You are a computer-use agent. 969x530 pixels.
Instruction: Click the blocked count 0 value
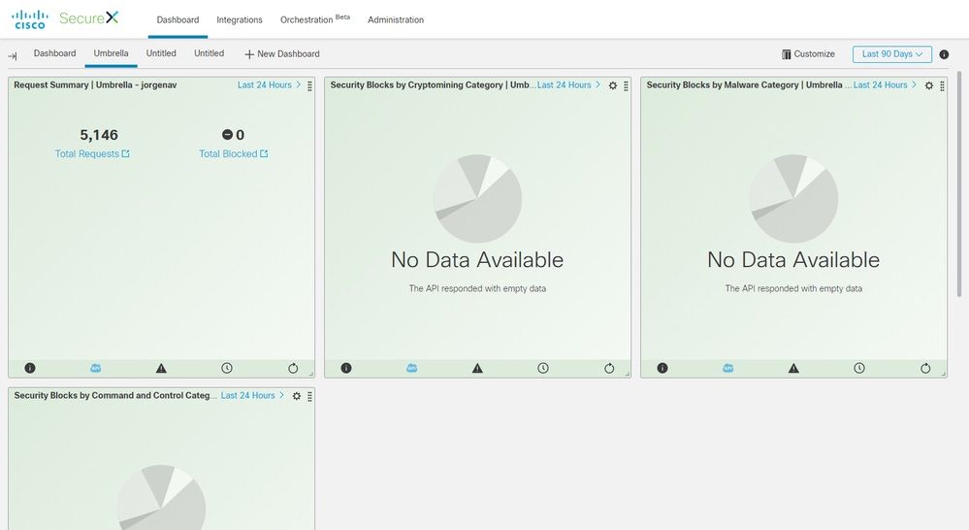[233, 135]
